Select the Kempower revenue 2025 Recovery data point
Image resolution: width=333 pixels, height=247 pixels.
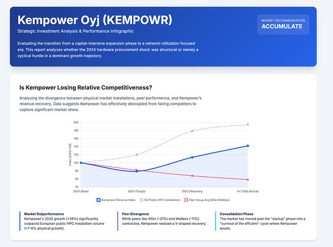point(192,157)
